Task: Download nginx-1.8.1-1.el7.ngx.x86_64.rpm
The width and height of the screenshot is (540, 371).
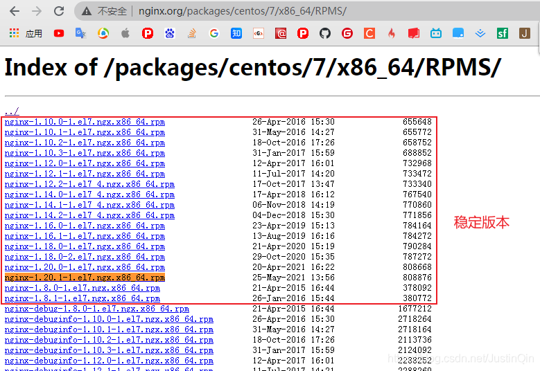Action: click(82, 298)
